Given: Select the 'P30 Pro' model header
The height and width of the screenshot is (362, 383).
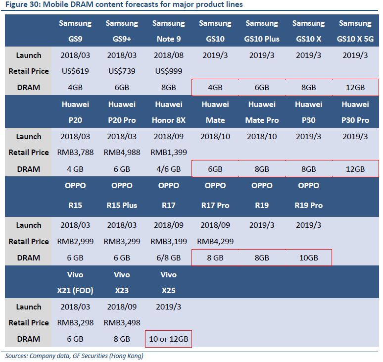Looking at the screenshot, I should click(x=355, y=120).
